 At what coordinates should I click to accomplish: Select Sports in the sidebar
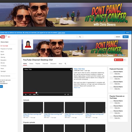(x=2, y=54)
